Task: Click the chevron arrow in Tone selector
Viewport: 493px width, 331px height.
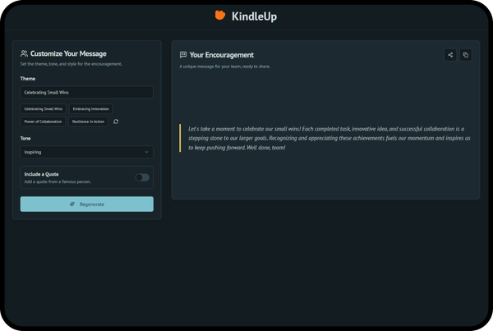Action: coord(146,152)
